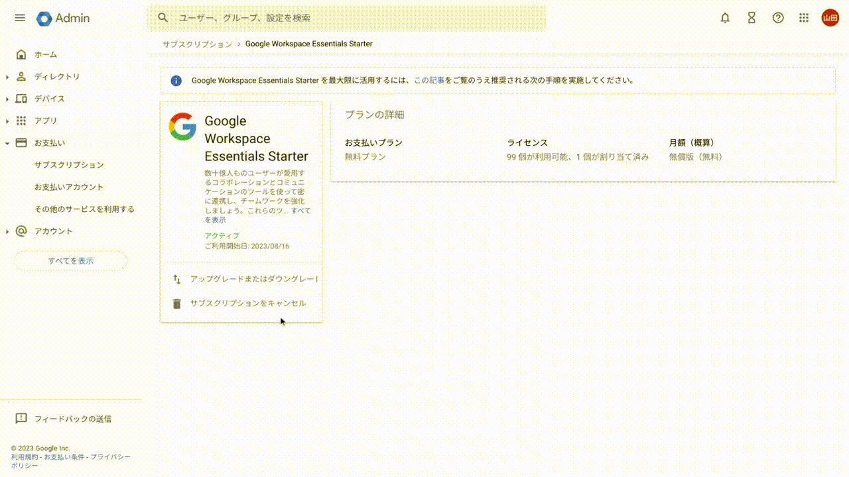Click アップグレードまたはダウングレード

pos(253,279)
